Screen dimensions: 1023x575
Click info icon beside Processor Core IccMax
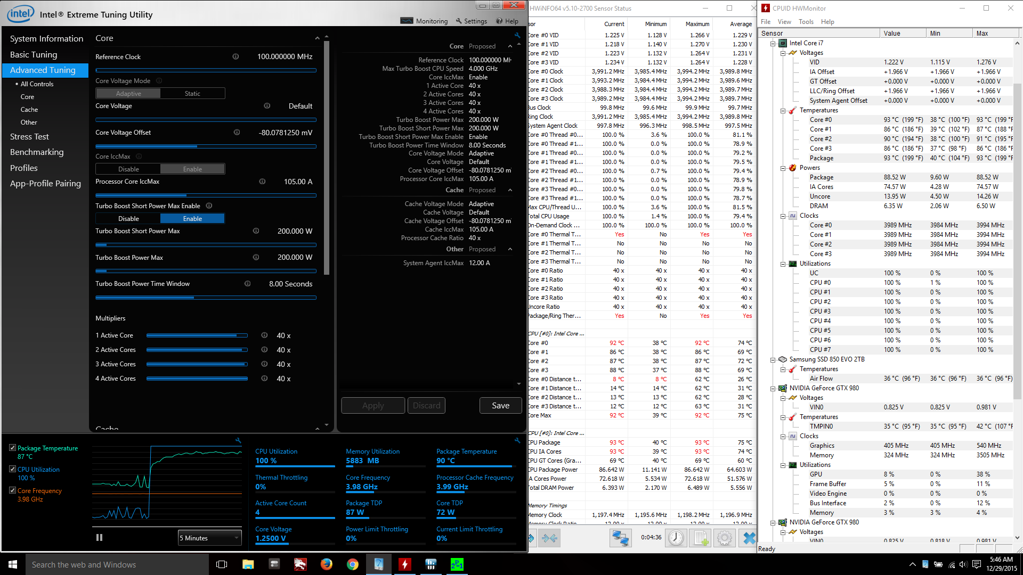point(262,182)
